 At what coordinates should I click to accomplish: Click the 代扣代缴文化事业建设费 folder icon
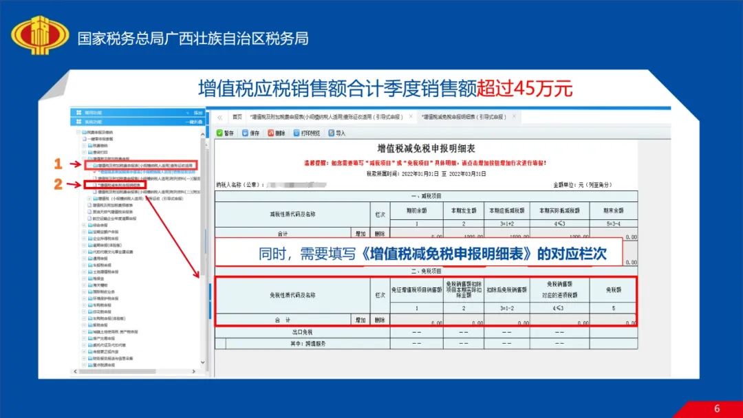pos(90,252)
